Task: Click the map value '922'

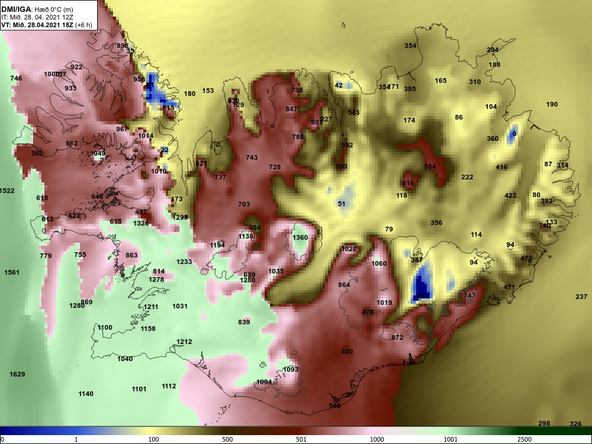Action: pyautogui.click(x=76, y=67)
